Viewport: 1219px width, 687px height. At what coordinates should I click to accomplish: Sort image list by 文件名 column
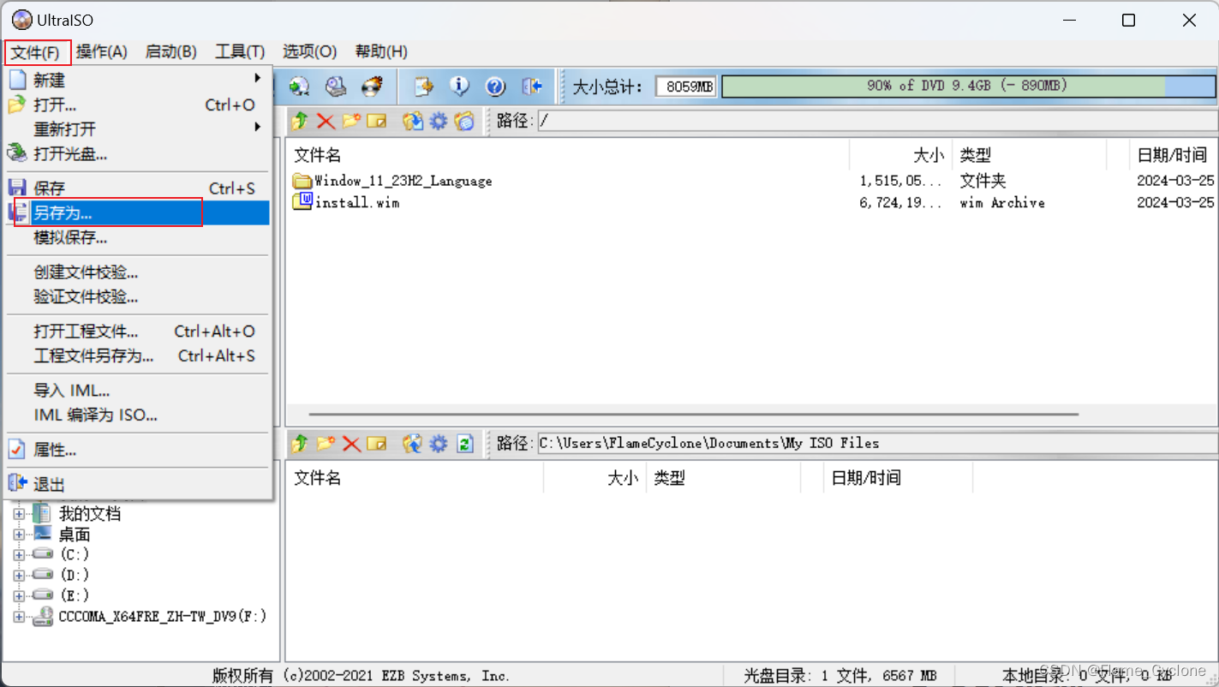pyautogui.click(x=567, y=155)
